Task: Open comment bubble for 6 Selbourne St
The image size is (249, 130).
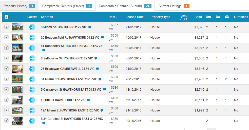Action: click(x=96, y=58)
